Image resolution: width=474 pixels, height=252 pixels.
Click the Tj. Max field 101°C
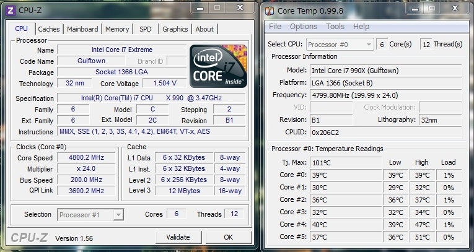point(346,163)
